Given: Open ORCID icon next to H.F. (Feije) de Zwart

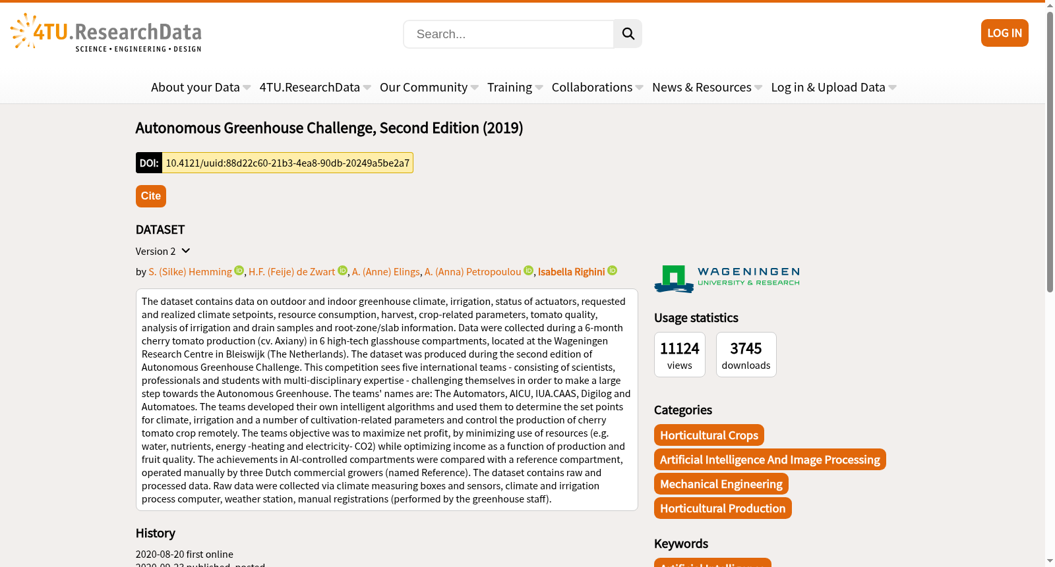Looking at the screenshot, I should point(343,271).
